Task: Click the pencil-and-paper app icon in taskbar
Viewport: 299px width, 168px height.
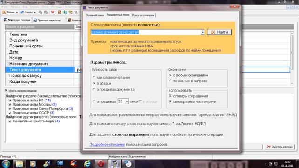Action: pos(47,164)
